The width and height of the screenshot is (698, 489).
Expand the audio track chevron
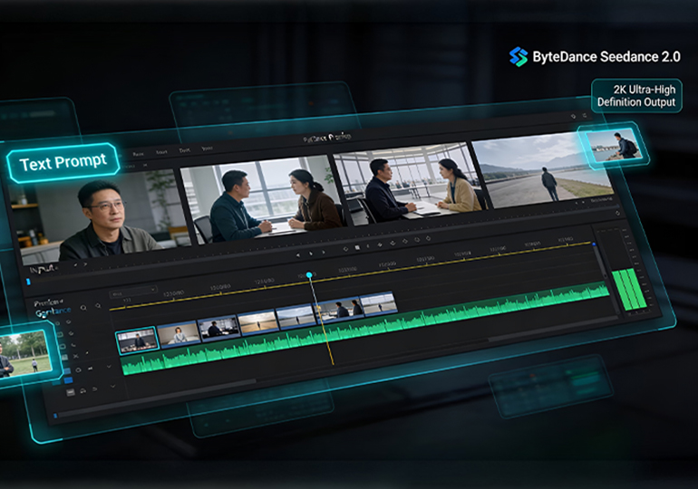pyautogui.click(x=109, y=367)
